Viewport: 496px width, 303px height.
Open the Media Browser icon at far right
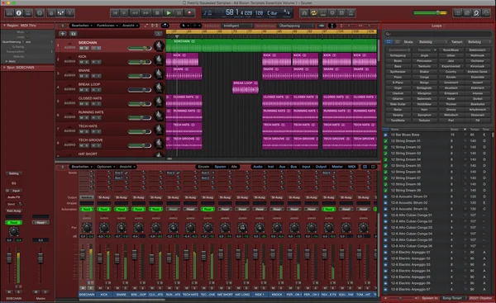[486, 13]
